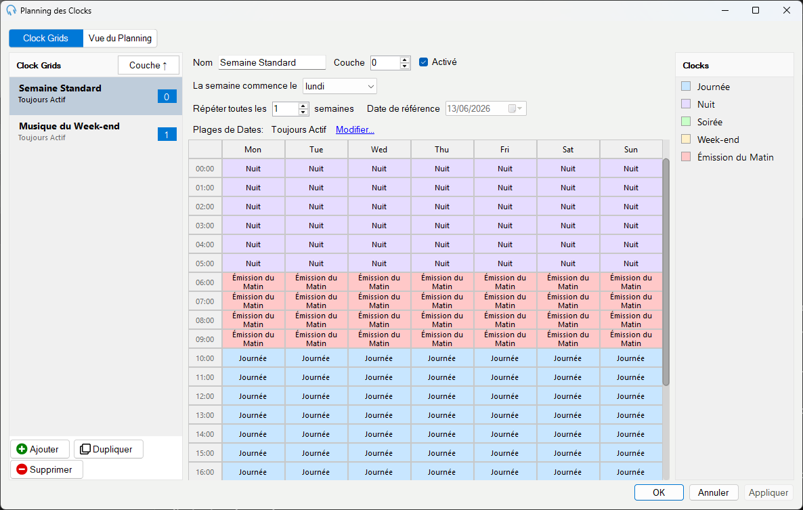This screenshot has height=510, width=803.
Task: Click layer badge 0 on Semaine Standard
Action: [167, 96]
